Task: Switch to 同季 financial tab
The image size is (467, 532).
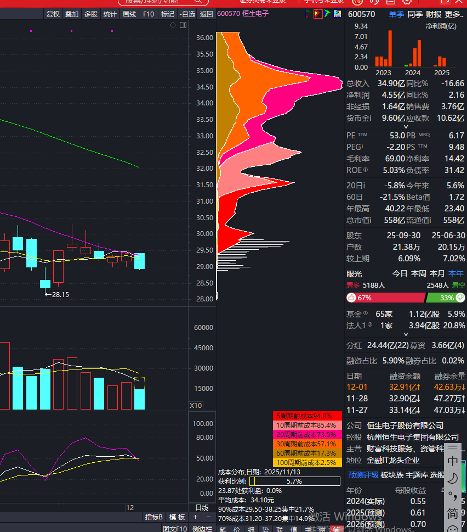Action: [x=415, y=14]
